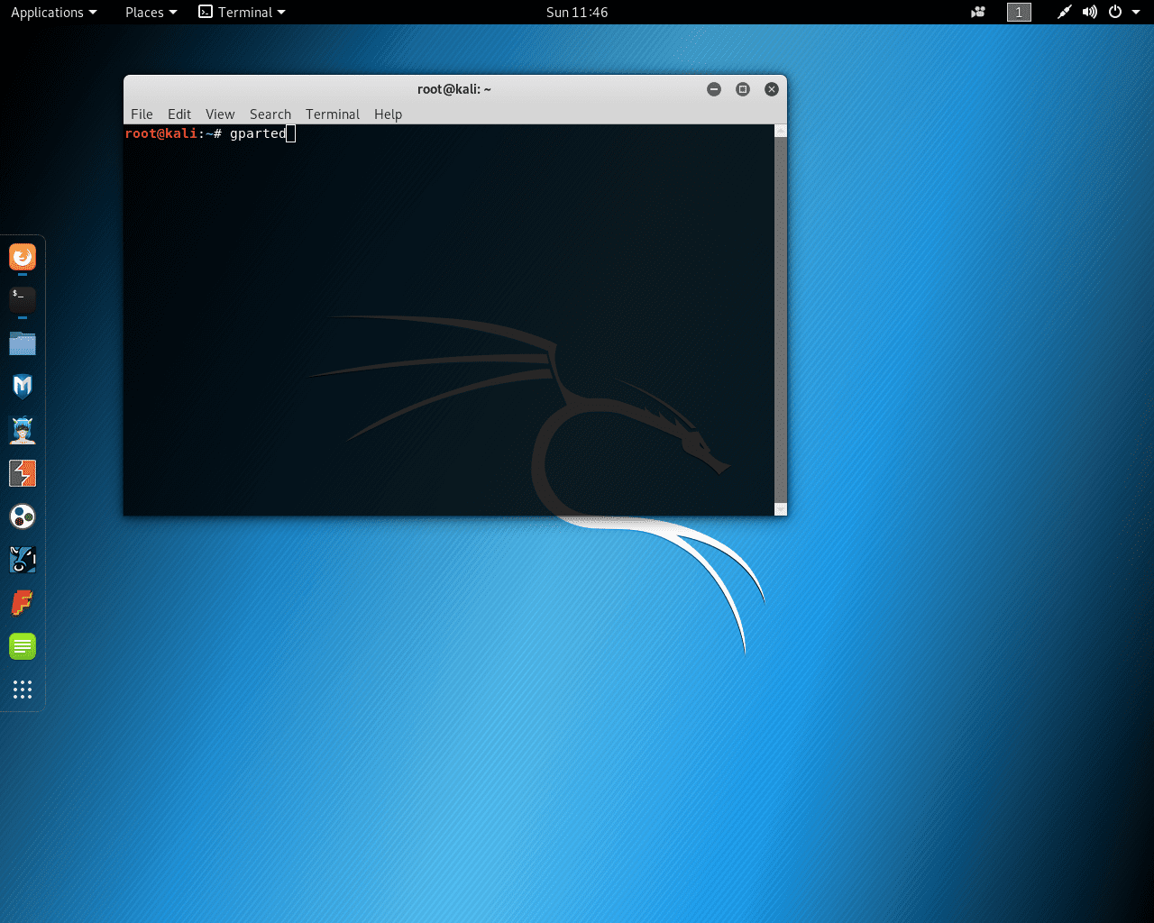Expand the Applications menu in top bar
Viewport: 1154px width, 923px height.
point(53,13)
